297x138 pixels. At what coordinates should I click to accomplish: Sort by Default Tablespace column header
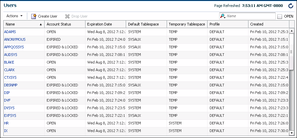click(x=143, y=24)
